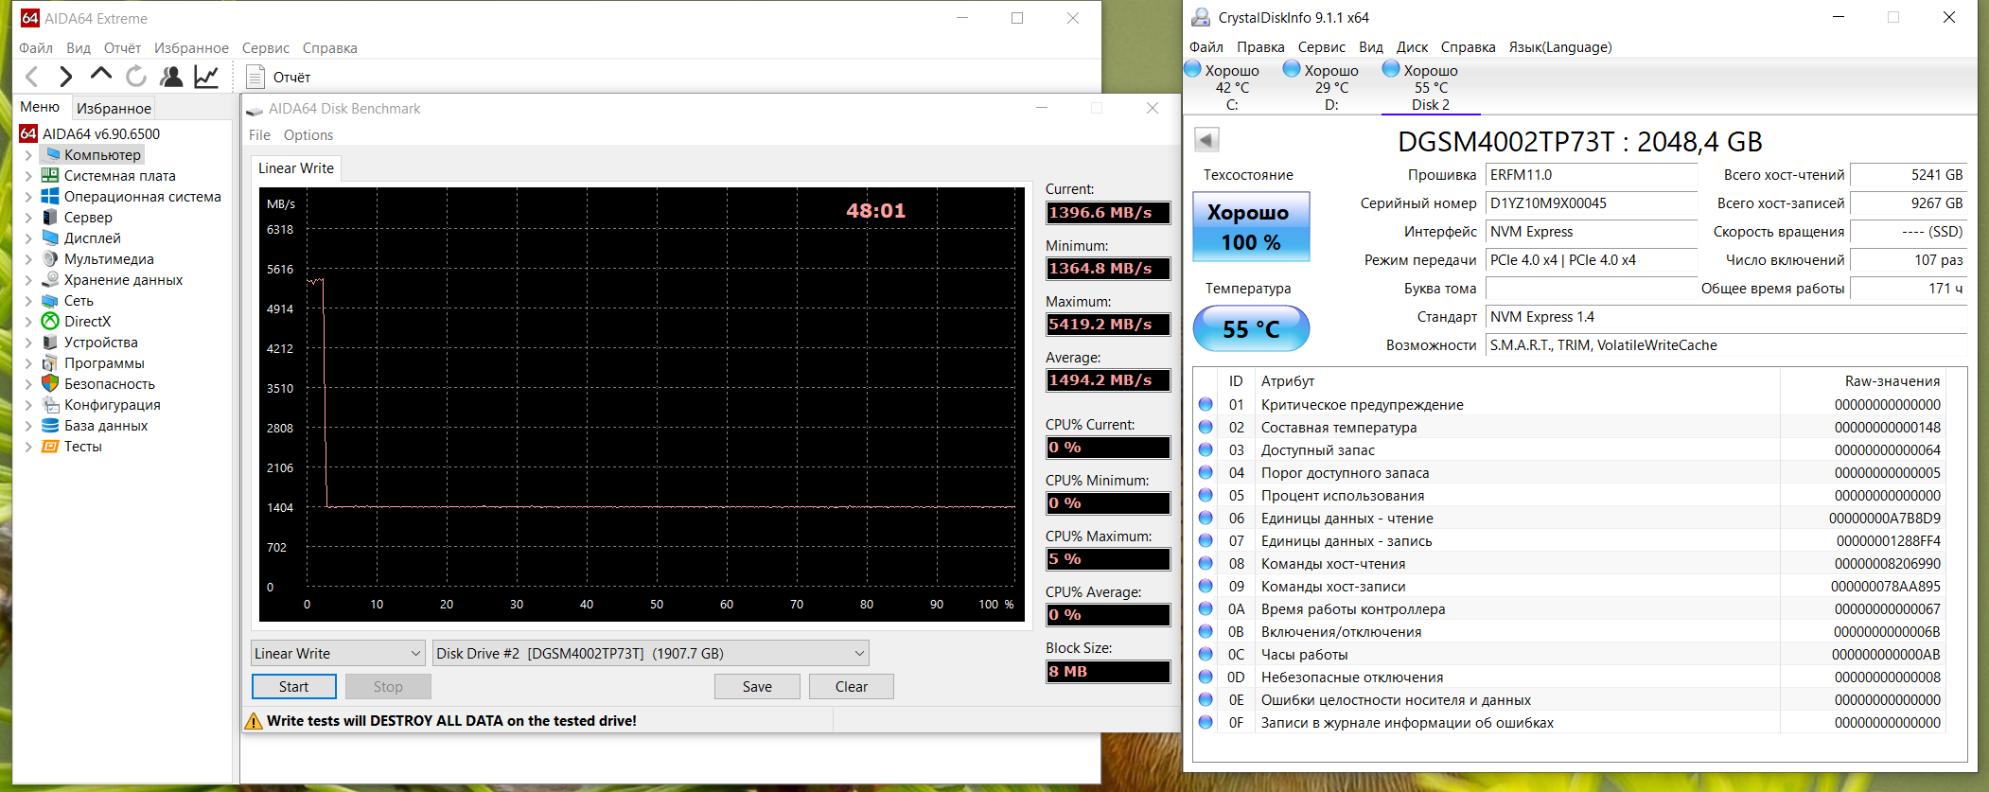
Task: Expand the DirectX tree node
Action: click(28, 322)
